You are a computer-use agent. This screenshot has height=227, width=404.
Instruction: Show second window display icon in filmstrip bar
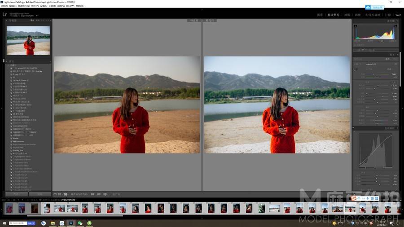(x=8, y=200)
